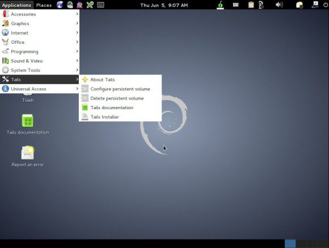Launch the web browser globe panel icon
The height and width of the screenshot is (248, 329).
(x=60, y=5)
